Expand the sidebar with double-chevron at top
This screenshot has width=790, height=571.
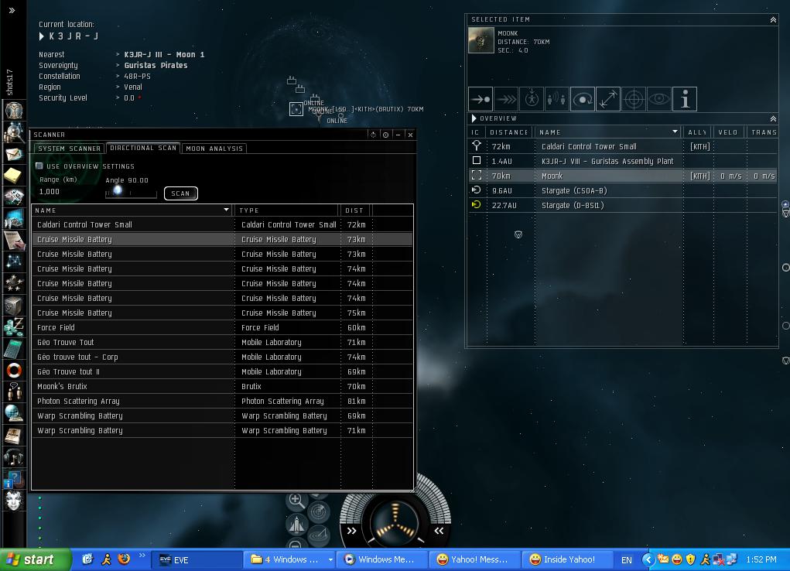12,10
